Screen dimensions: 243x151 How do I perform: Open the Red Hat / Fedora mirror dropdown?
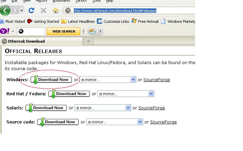point(126,94)
